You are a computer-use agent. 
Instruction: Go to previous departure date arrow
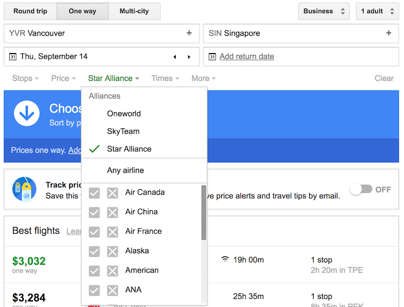175,57
